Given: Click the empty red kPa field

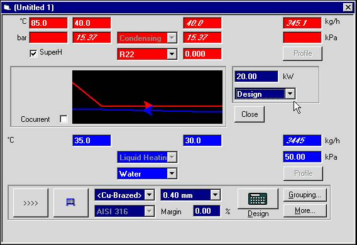Looking at the screenshot, I should (302, 38).
